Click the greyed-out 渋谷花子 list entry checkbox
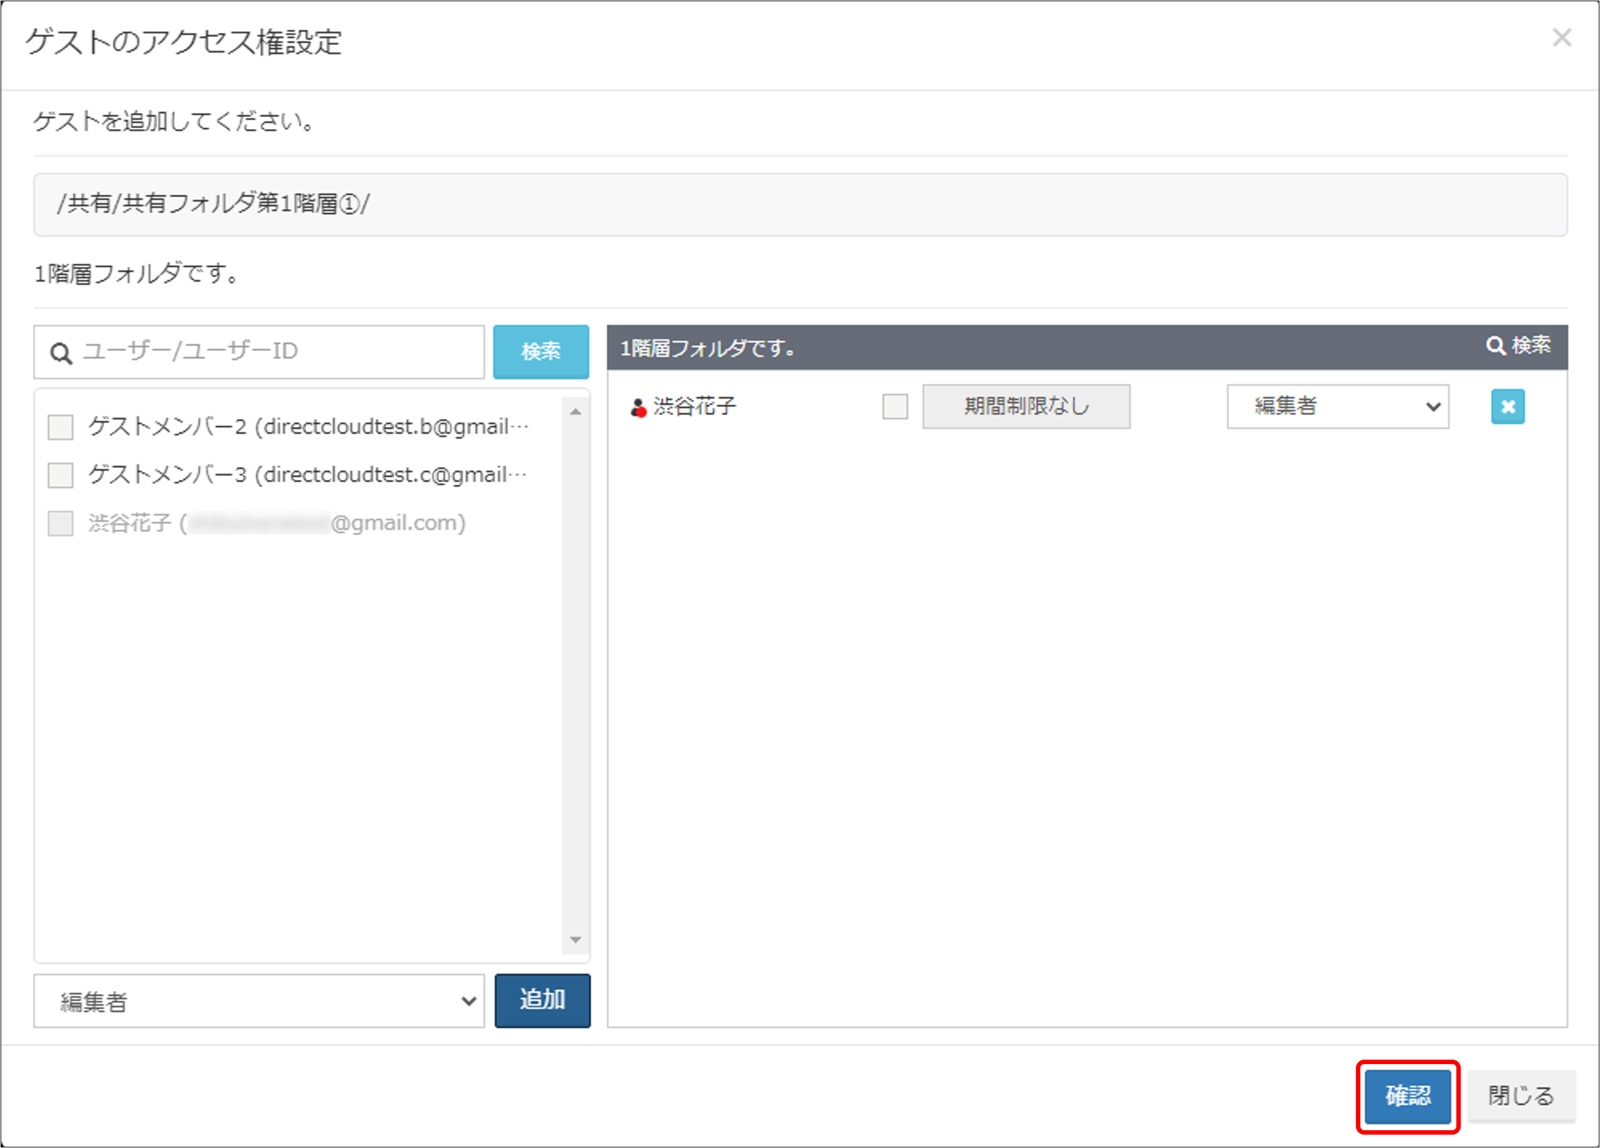Screen dimensions: 1600x1148 tap(60, 524)
